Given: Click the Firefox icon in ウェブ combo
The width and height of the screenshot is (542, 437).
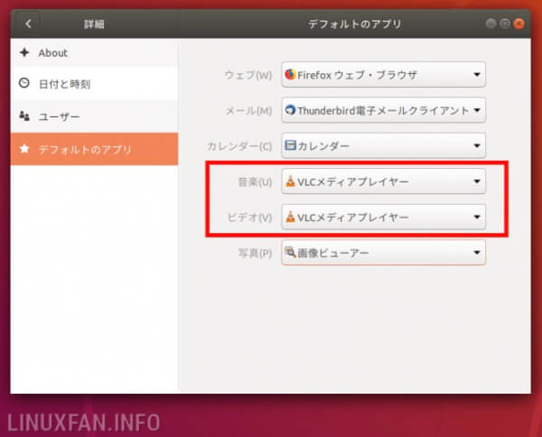Looking at the screenshot, I should (290, 74).
